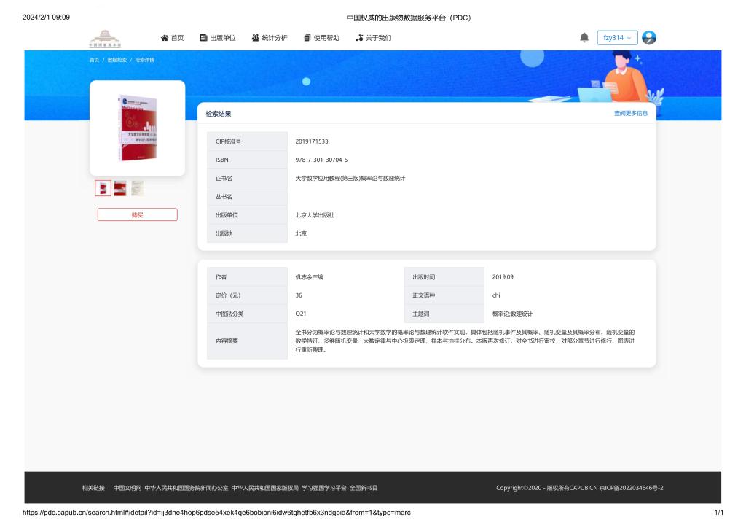Go to 首页 in breadcrumb
The width and height of the screenshot is (746, 528).
pyautogui.click(x=94, y=60)
